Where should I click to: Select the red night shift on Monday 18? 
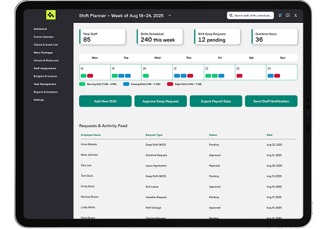90,76
